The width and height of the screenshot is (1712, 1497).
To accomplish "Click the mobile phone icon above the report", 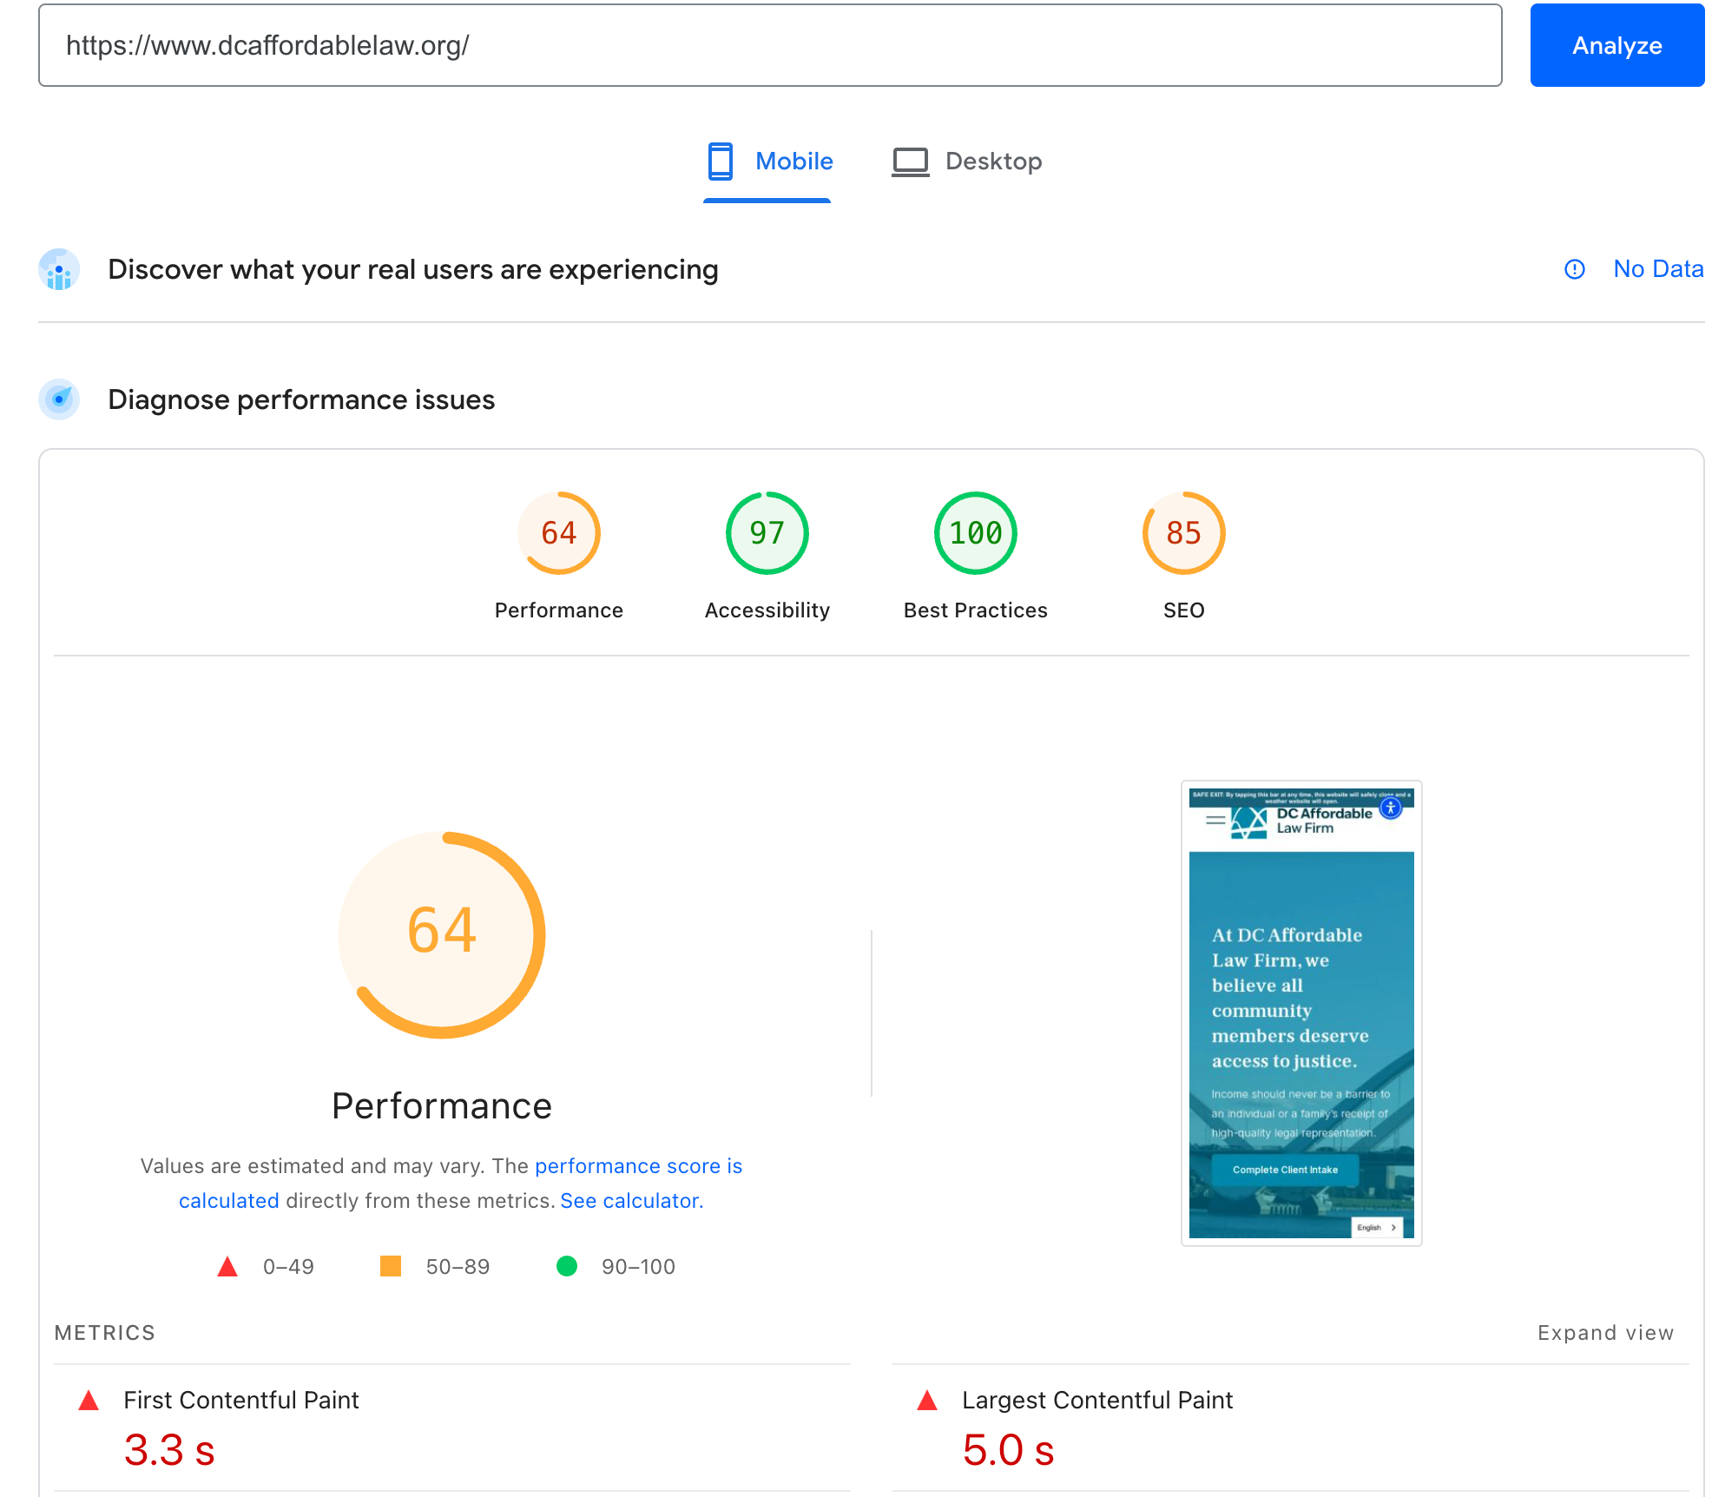I will click(x=719, y=161).
